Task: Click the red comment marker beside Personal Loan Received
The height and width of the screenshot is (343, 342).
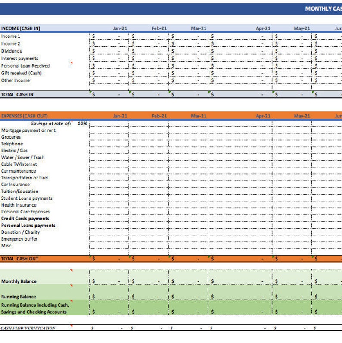Action: pyautogui.click(x=71, y=63)
